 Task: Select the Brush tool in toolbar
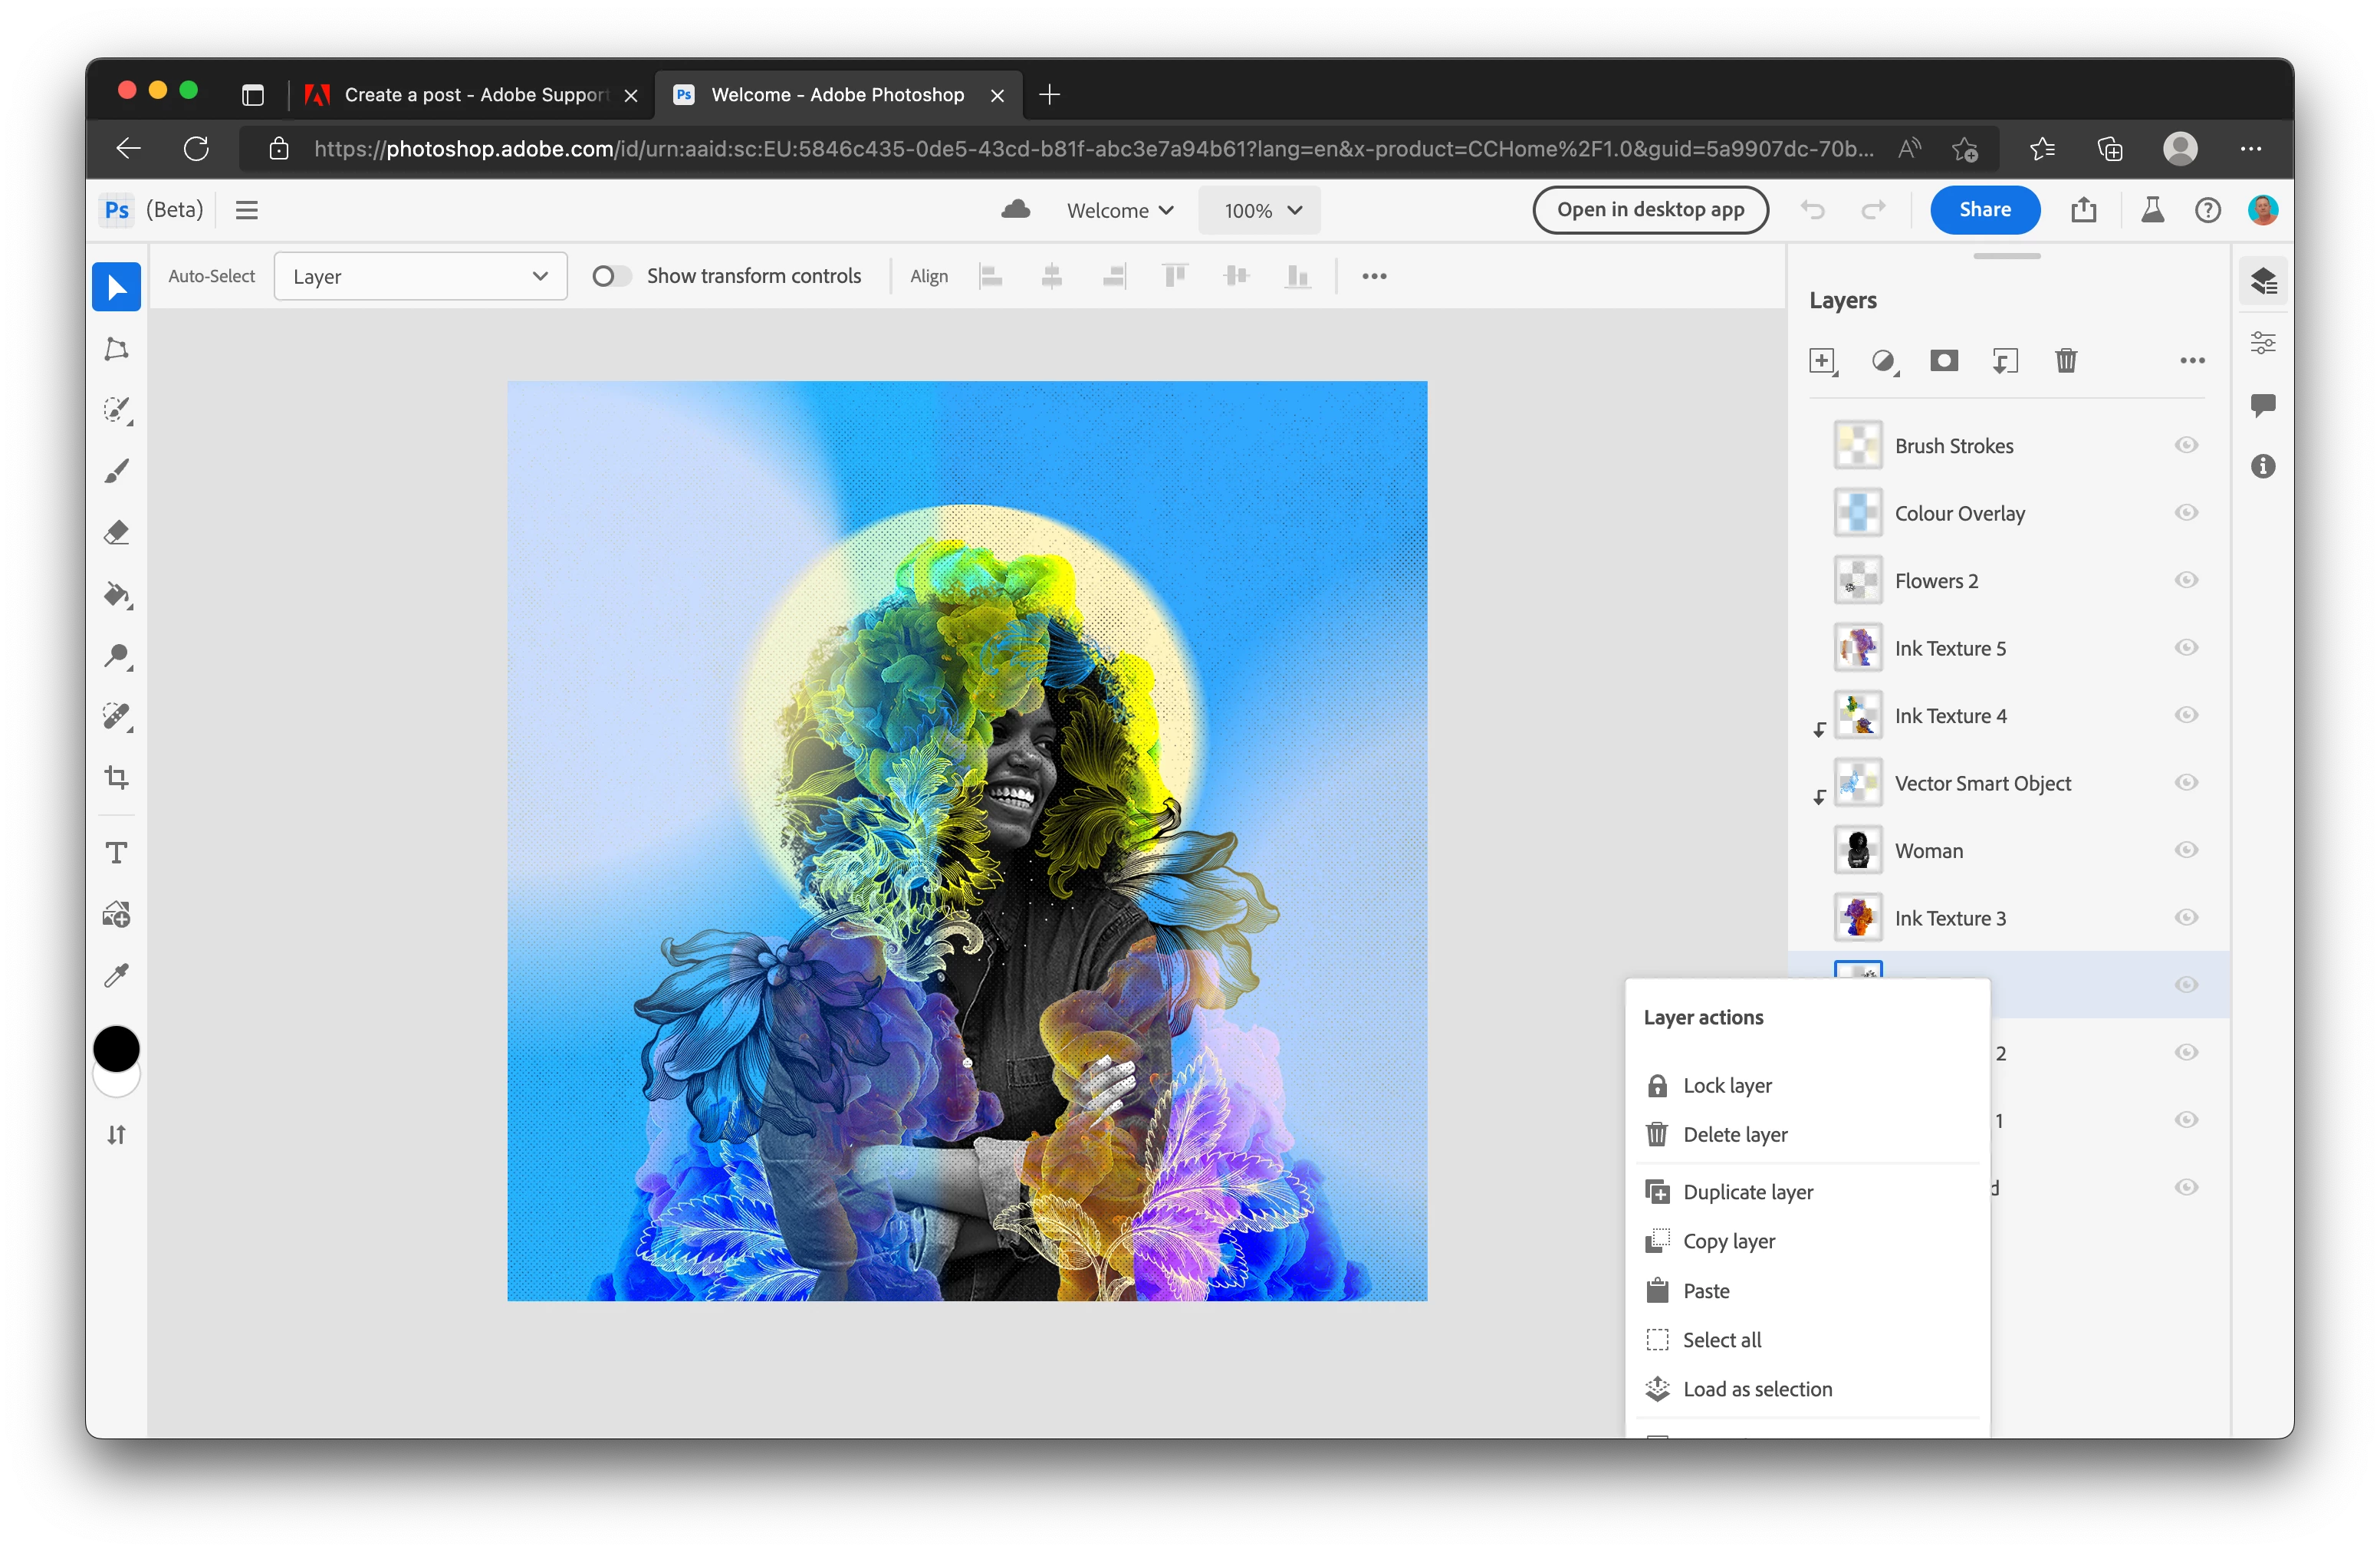pyautogui.click(x=117, y=471)
